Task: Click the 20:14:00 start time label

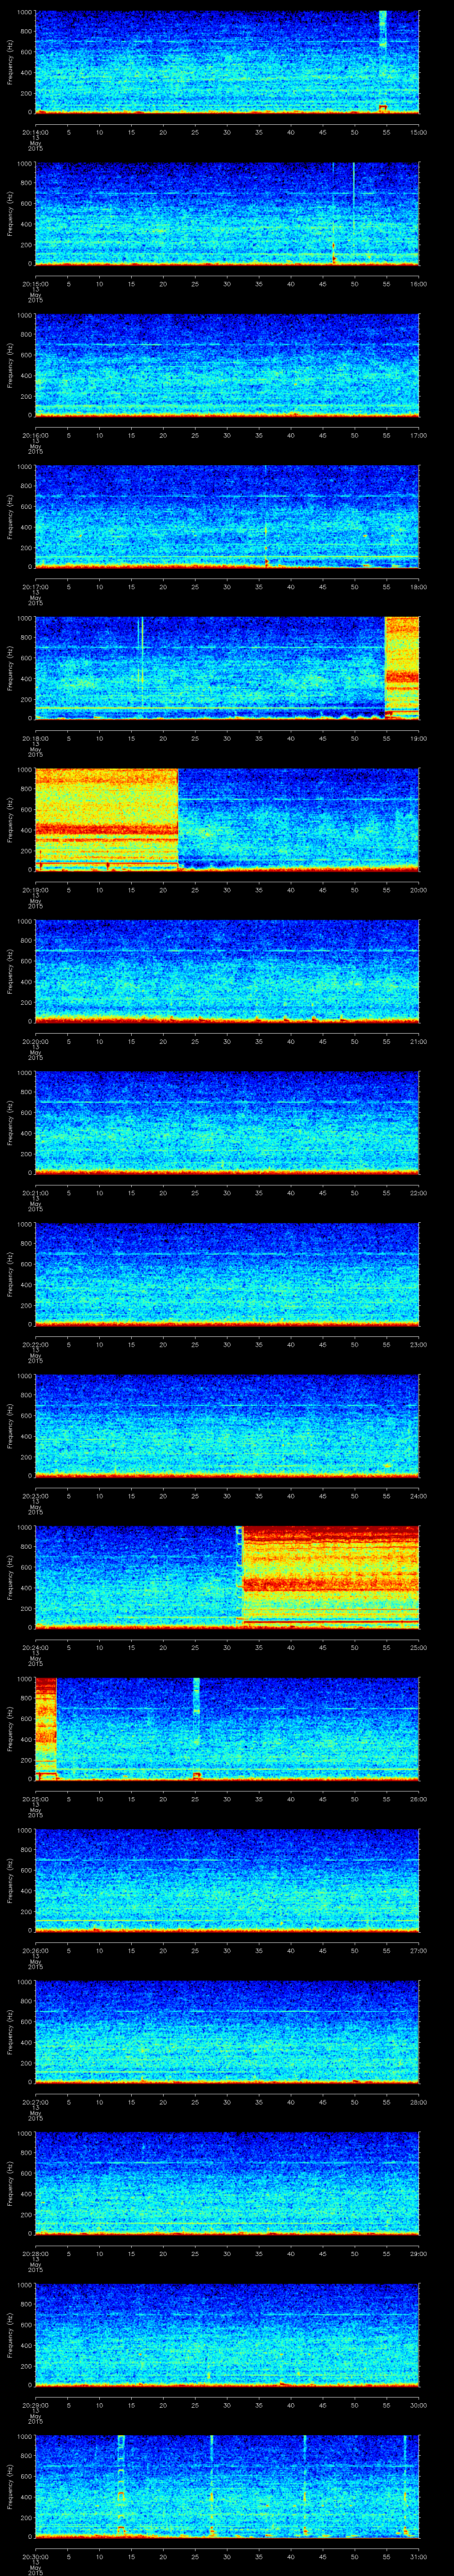Action: click(x=35, y=132)
